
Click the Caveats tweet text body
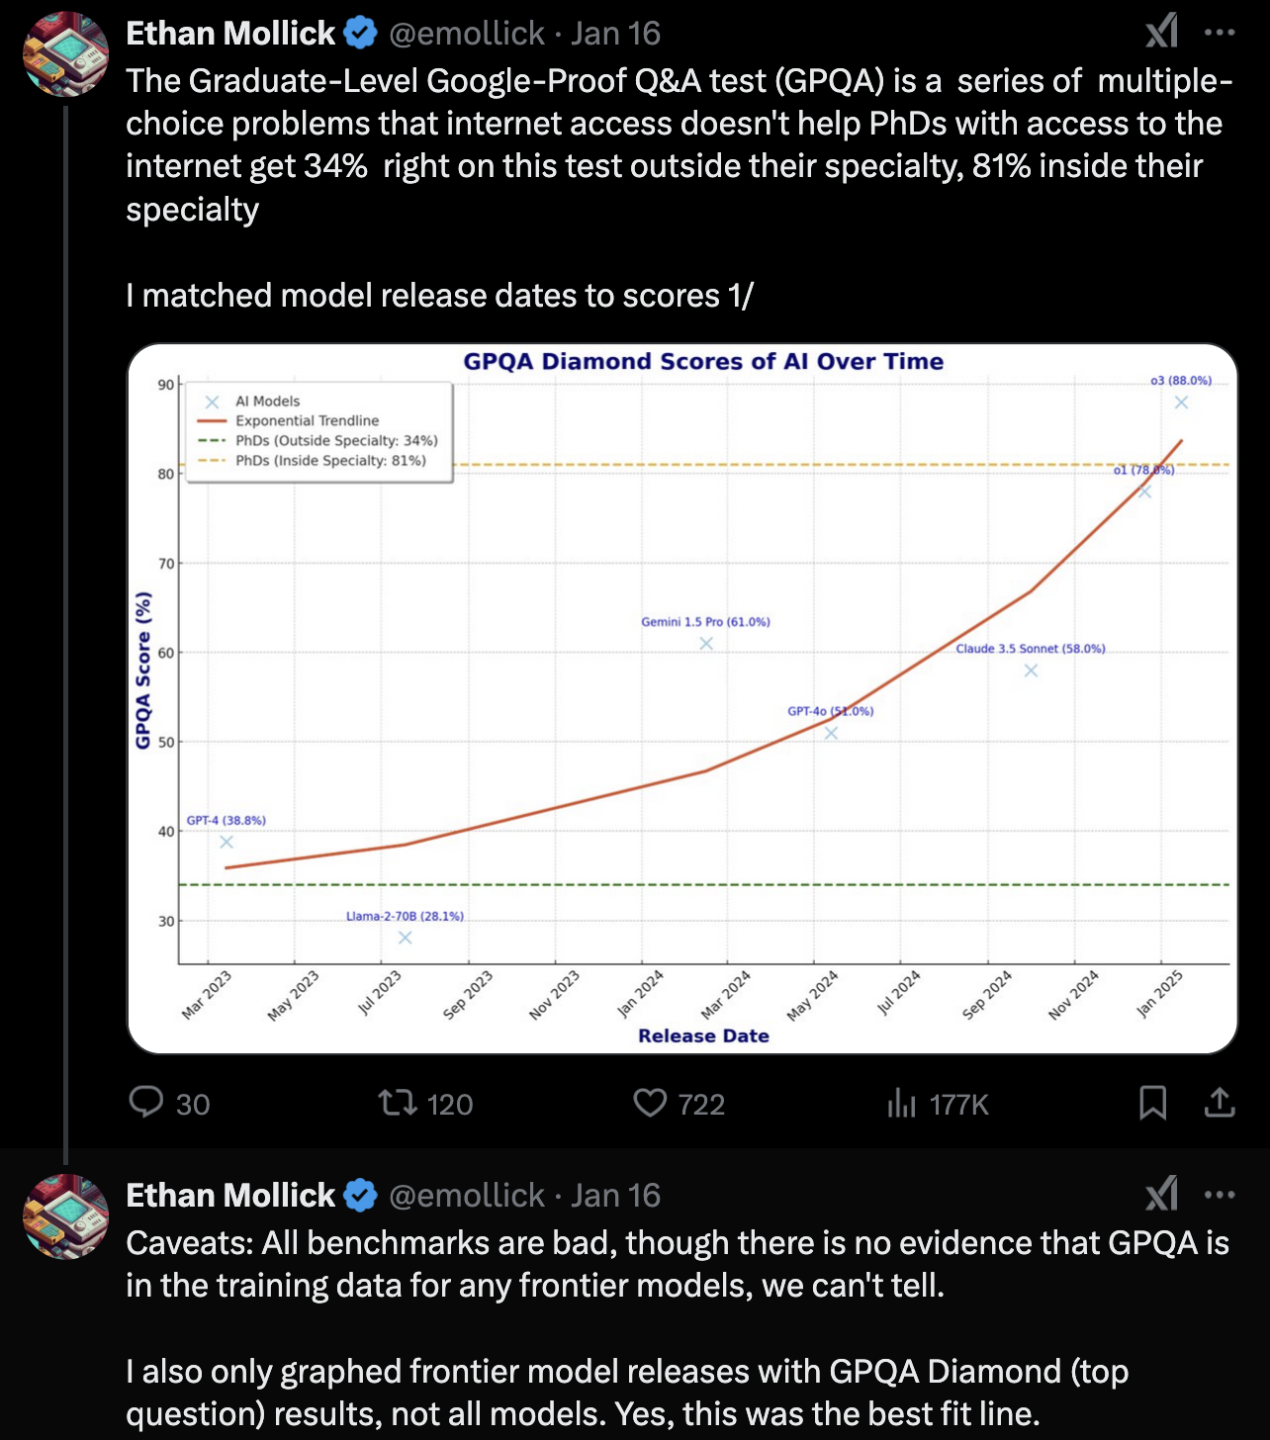[678, 1327]
